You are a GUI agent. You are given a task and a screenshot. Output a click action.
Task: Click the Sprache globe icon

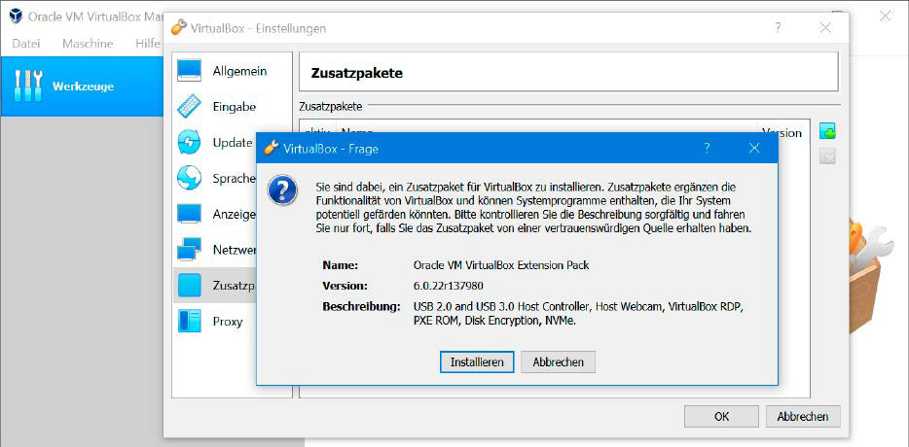click(190, 179)
